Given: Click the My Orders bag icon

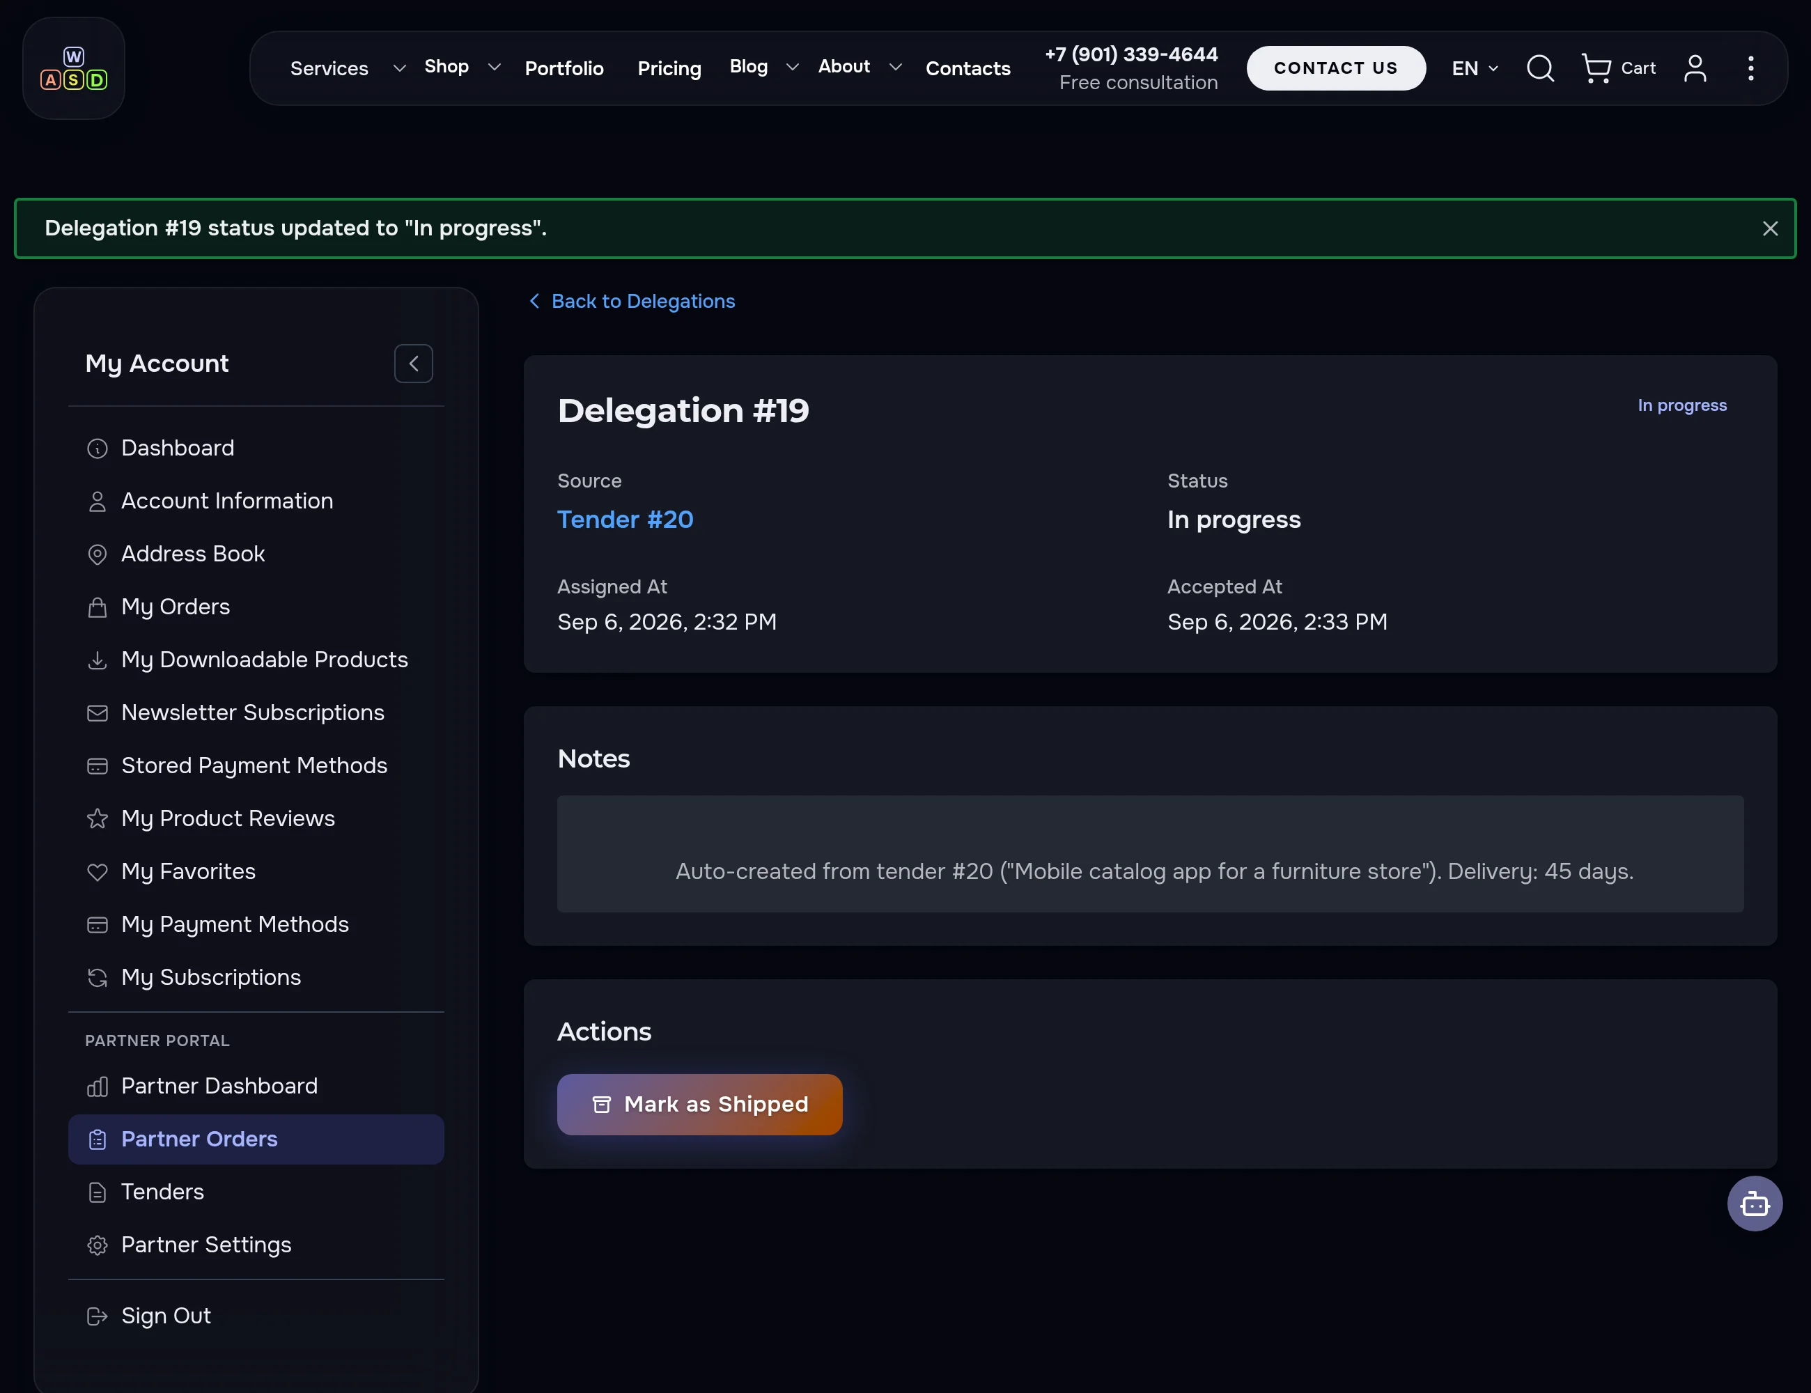Looking at the screenshot, I should click(97, 607).
